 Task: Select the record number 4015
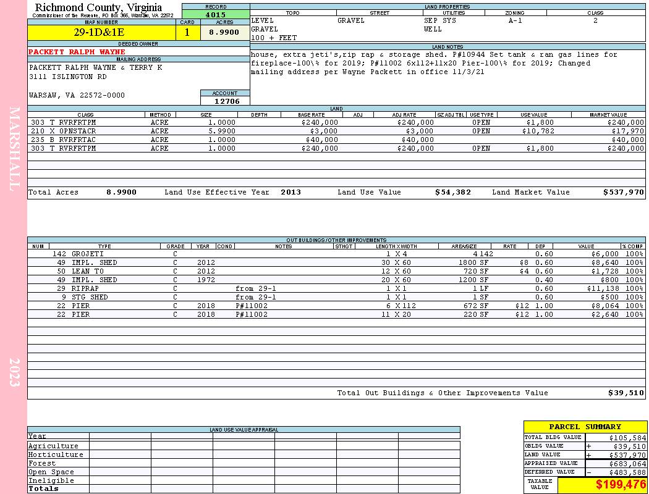click(x=216, y=15)
